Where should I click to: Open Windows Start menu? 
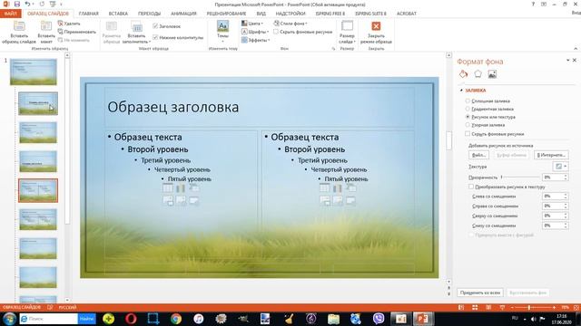(x=9, y=319)
